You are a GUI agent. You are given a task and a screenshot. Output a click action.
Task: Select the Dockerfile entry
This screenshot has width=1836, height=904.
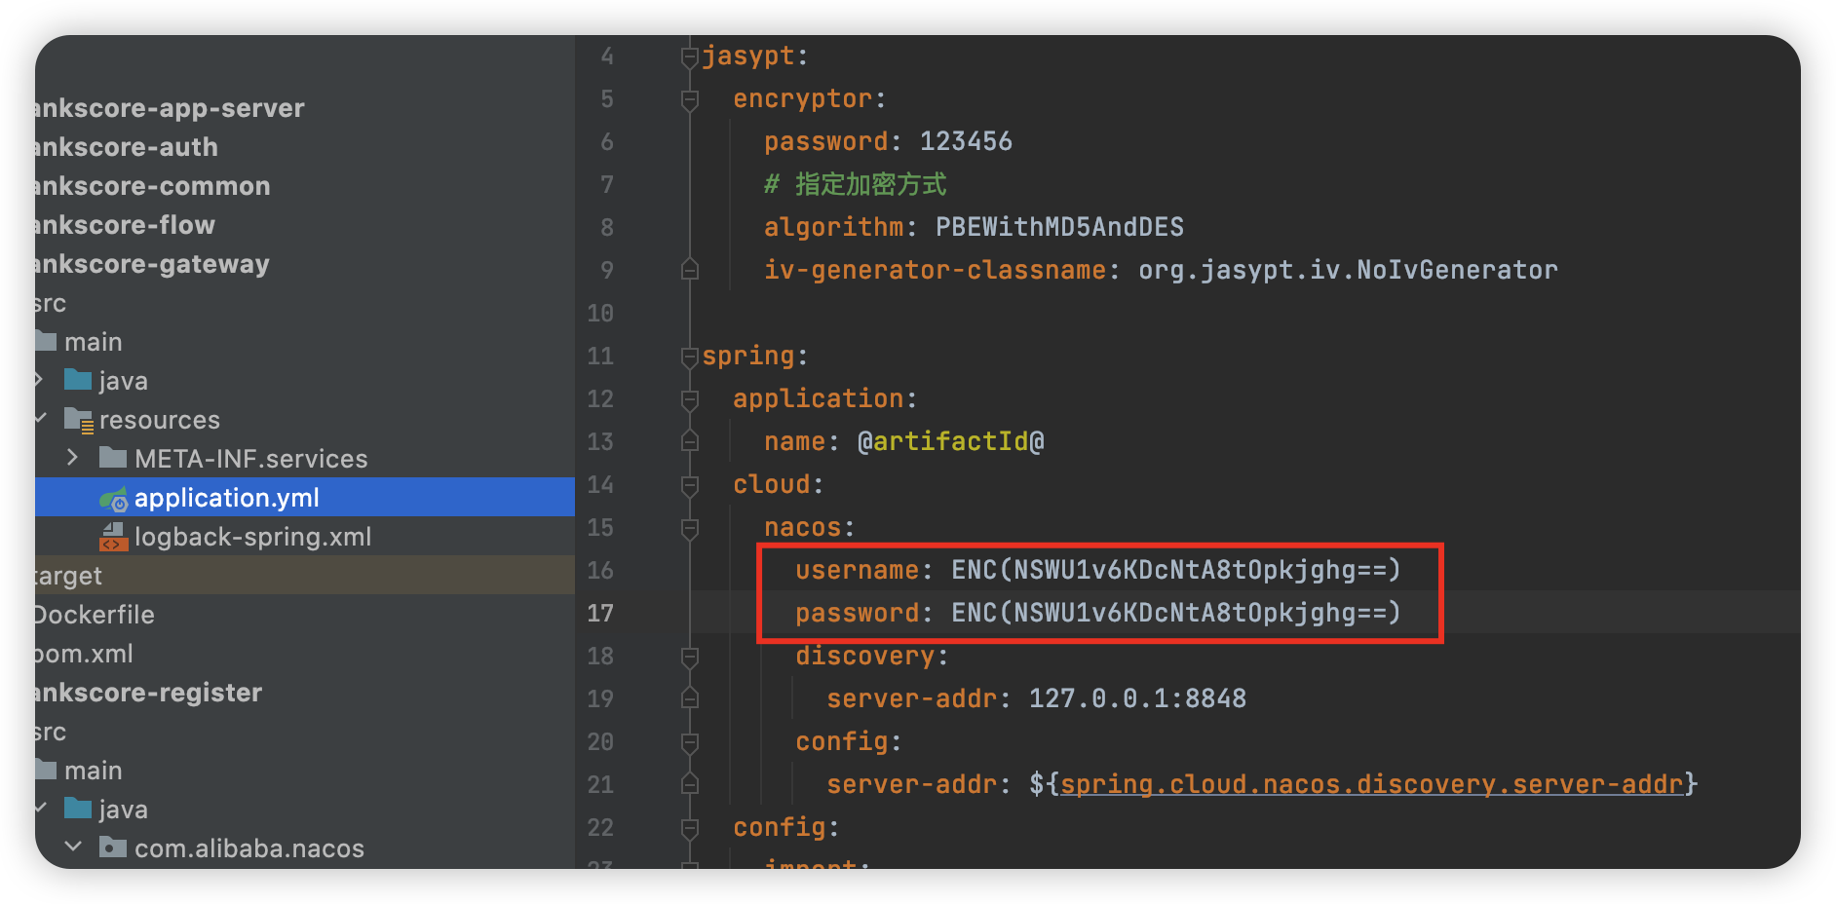click(94, 615)
